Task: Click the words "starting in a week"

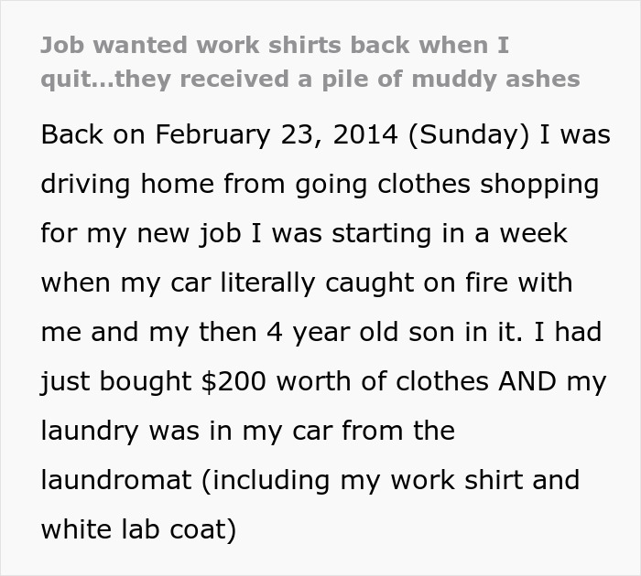Action: tap(450, 234)
